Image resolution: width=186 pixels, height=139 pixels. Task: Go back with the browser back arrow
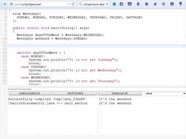pos(5,4)
